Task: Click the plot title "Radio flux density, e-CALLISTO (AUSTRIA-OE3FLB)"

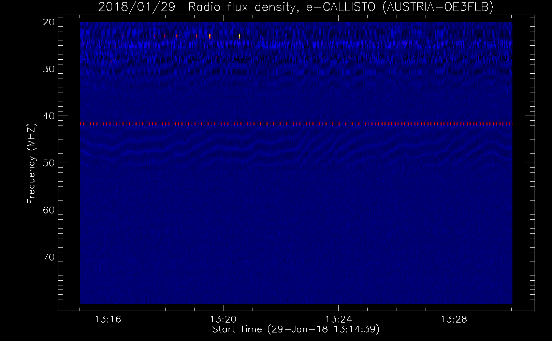Action: [340, 7]
